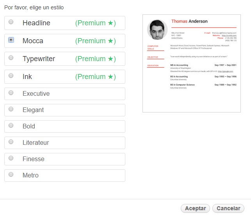Pick the Literateur radio button
The height and width of the screenshot is (216, 251).
pyautogui.click(x=11, y=142)
